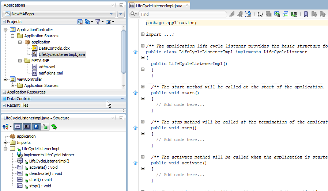Select the ApplicationController project
Screen dimensions: 328x191
(x=35, y=30)
